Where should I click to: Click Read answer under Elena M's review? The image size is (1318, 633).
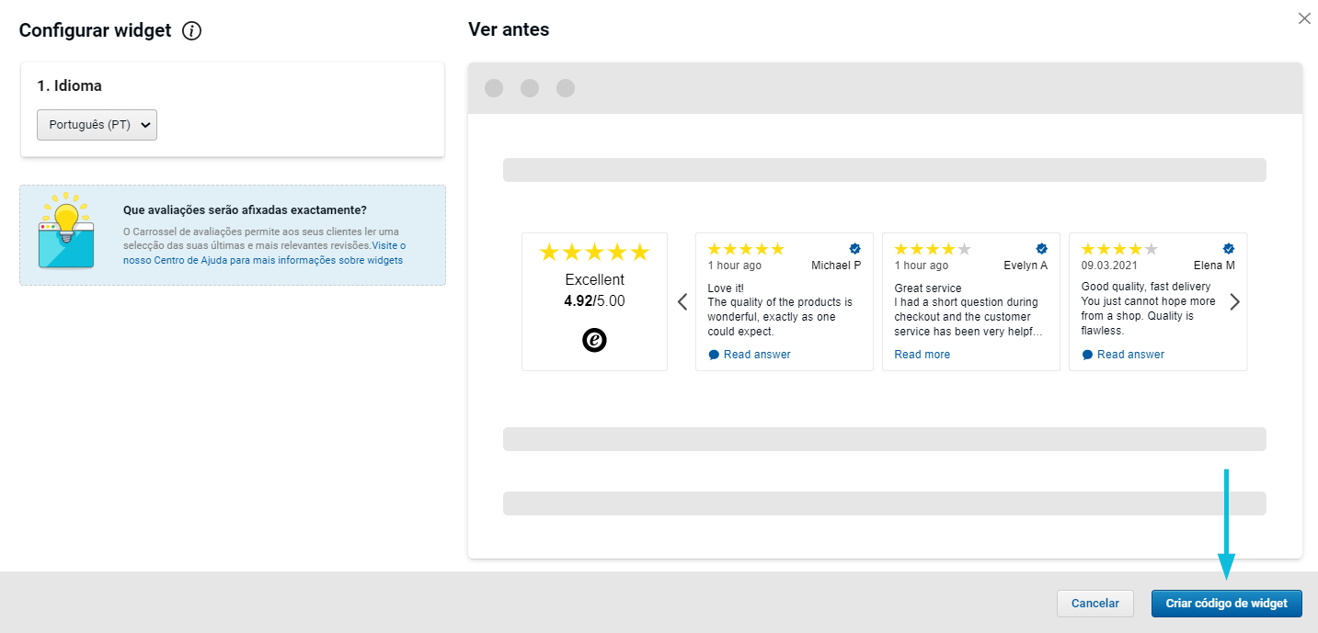tap(1129, 355)
